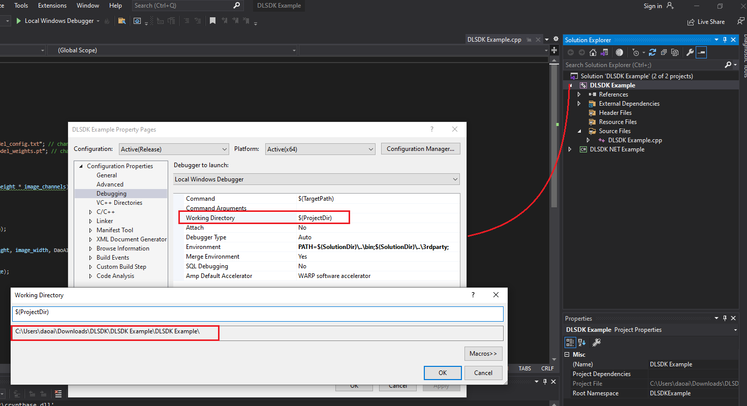
Task: Pin the Solution Explorer panel
Action: (x=725, y=40)
